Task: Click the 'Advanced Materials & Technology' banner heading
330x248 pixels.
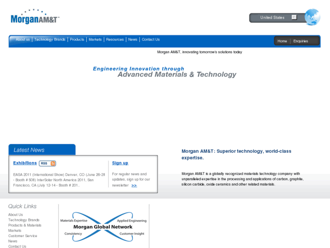Action: (x=177, y=75)
